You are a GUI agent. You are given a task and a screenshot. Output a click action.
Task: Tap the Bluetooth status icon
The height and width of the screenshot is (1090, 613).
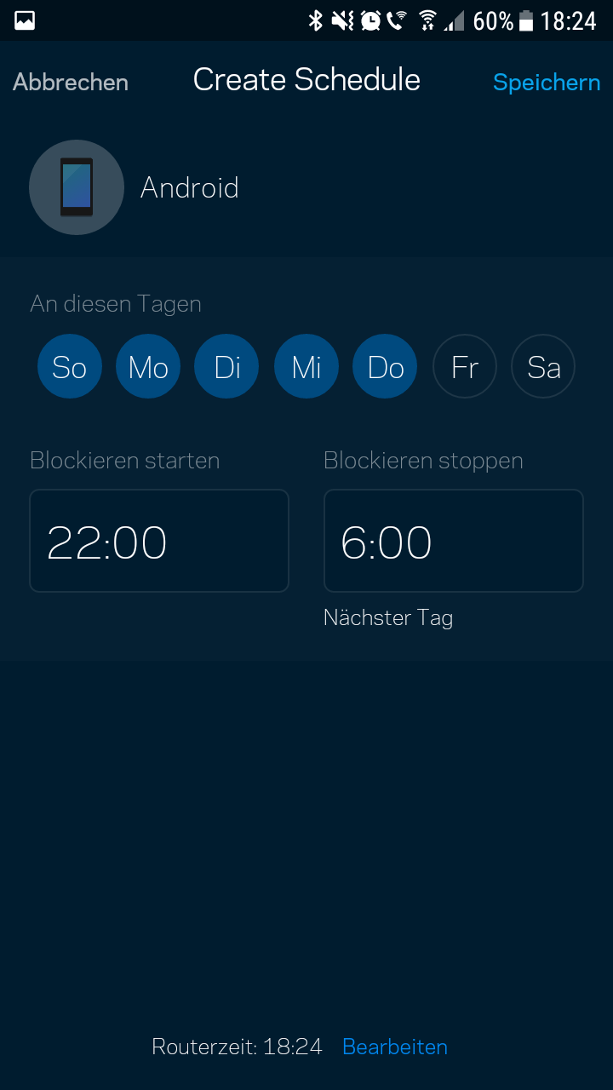tap(316, 20)
